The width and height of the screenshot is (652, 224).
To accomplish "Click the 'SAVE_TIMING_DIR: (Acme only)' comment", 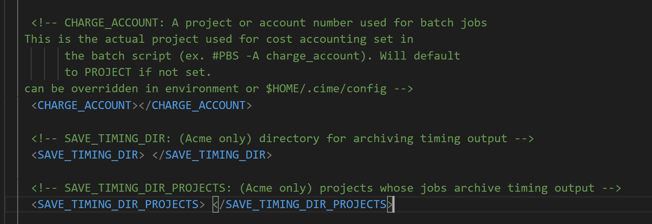I will 283,138.
